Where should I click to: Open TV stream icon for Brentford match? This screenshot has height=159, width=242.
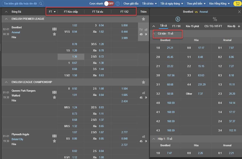pos(141,29)
